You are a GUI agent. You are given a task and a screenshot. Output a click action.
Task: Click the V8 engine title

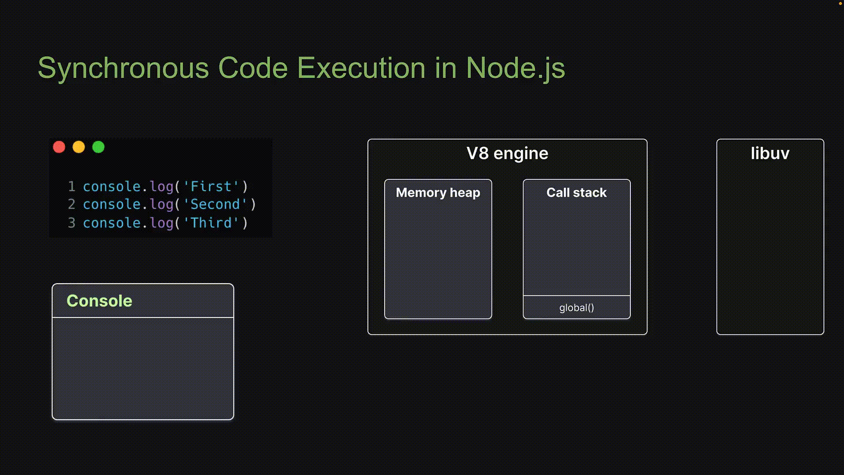tap(507, 153)
